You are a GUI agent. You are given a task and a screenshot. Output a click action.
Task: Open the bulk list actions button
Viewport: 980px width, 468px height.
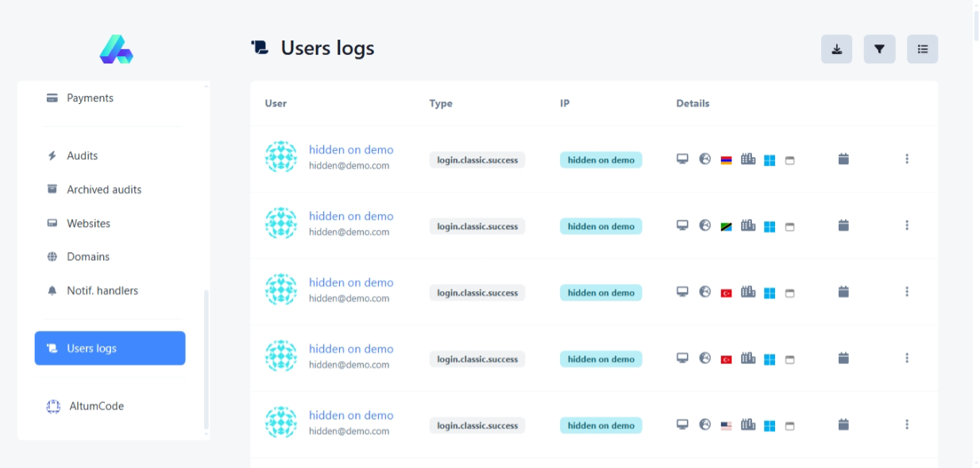(922, 49)
